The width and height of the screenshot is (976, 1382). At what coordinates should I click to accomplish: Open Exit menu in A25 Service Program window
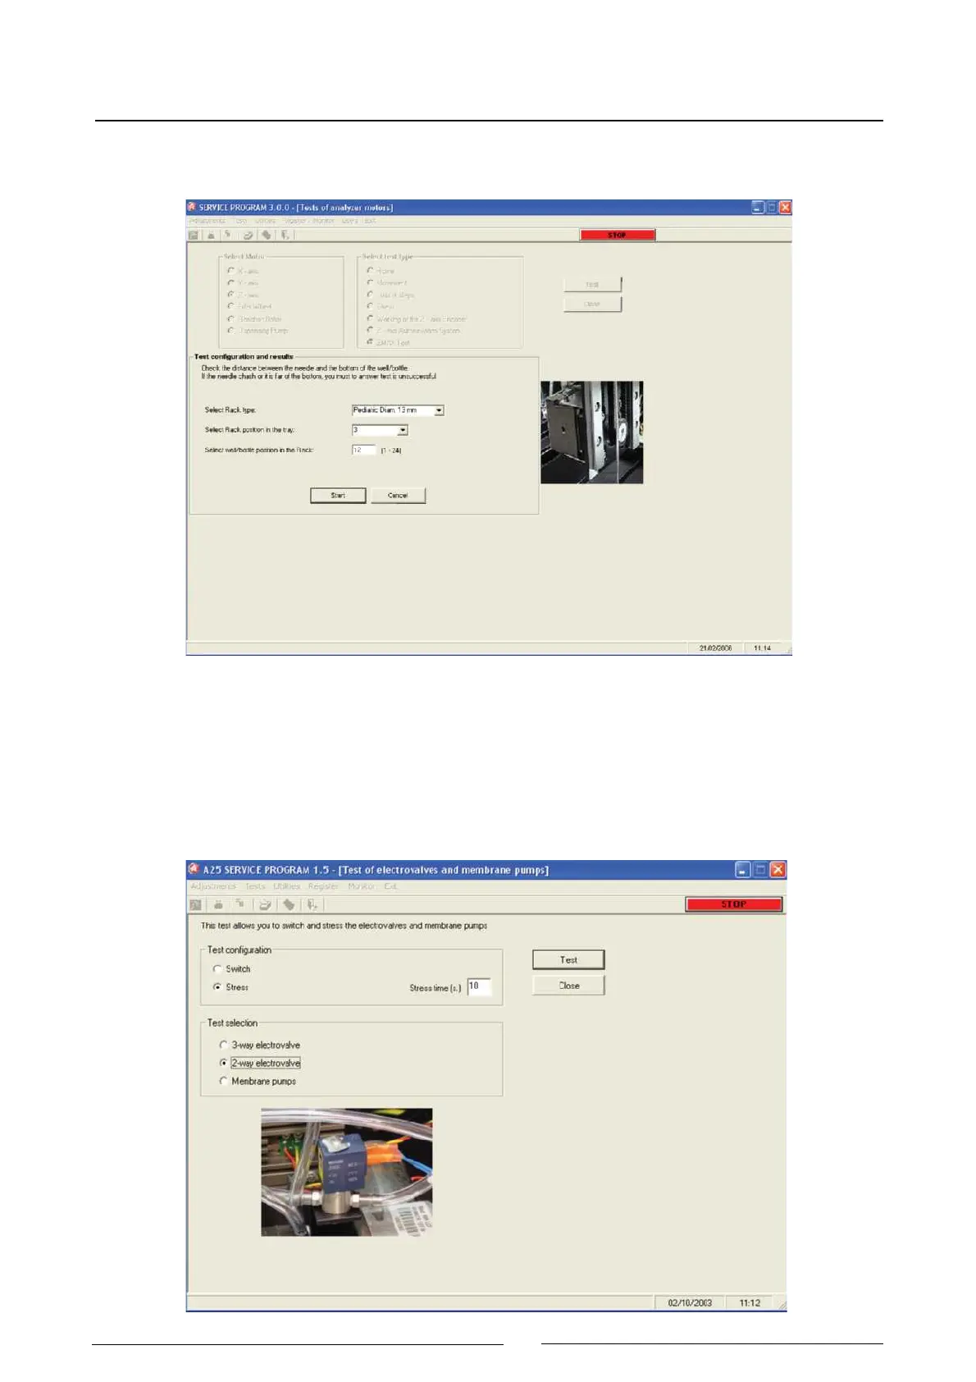click(x=390, y=886)
